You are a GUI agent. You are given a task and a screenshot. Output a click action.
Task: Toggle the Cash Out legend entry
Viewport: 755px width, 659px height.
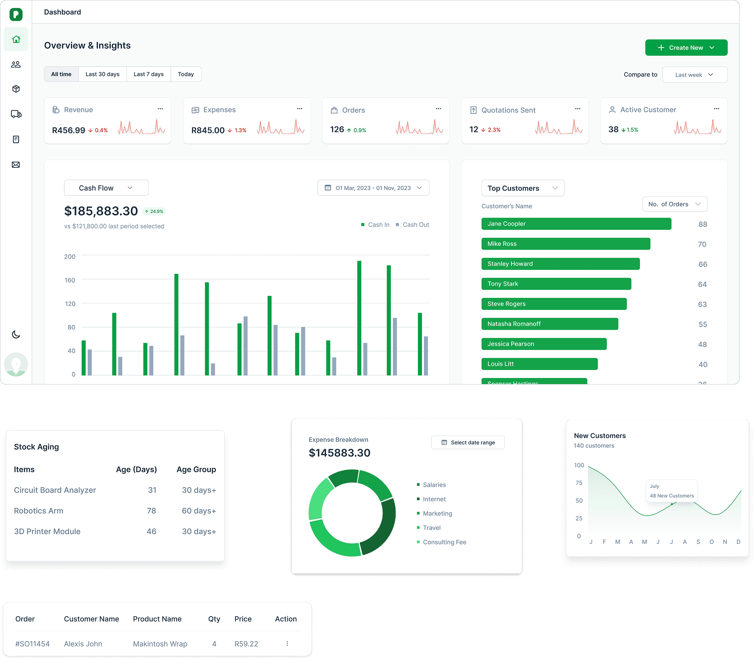[x=412, y=225]
